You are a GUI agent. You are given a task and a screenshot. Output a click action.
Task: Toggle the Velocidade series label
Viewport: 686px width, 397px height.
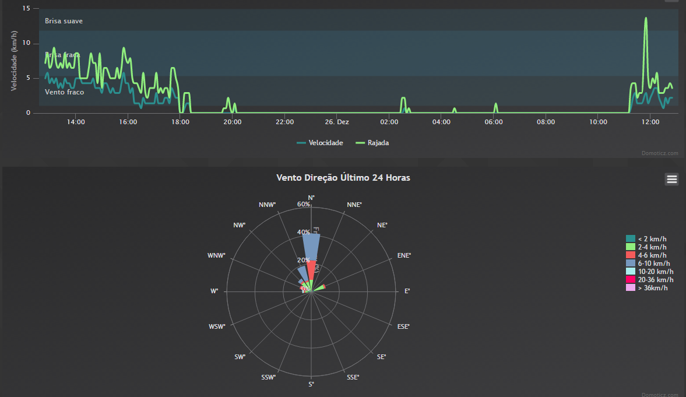pos(325,143)
